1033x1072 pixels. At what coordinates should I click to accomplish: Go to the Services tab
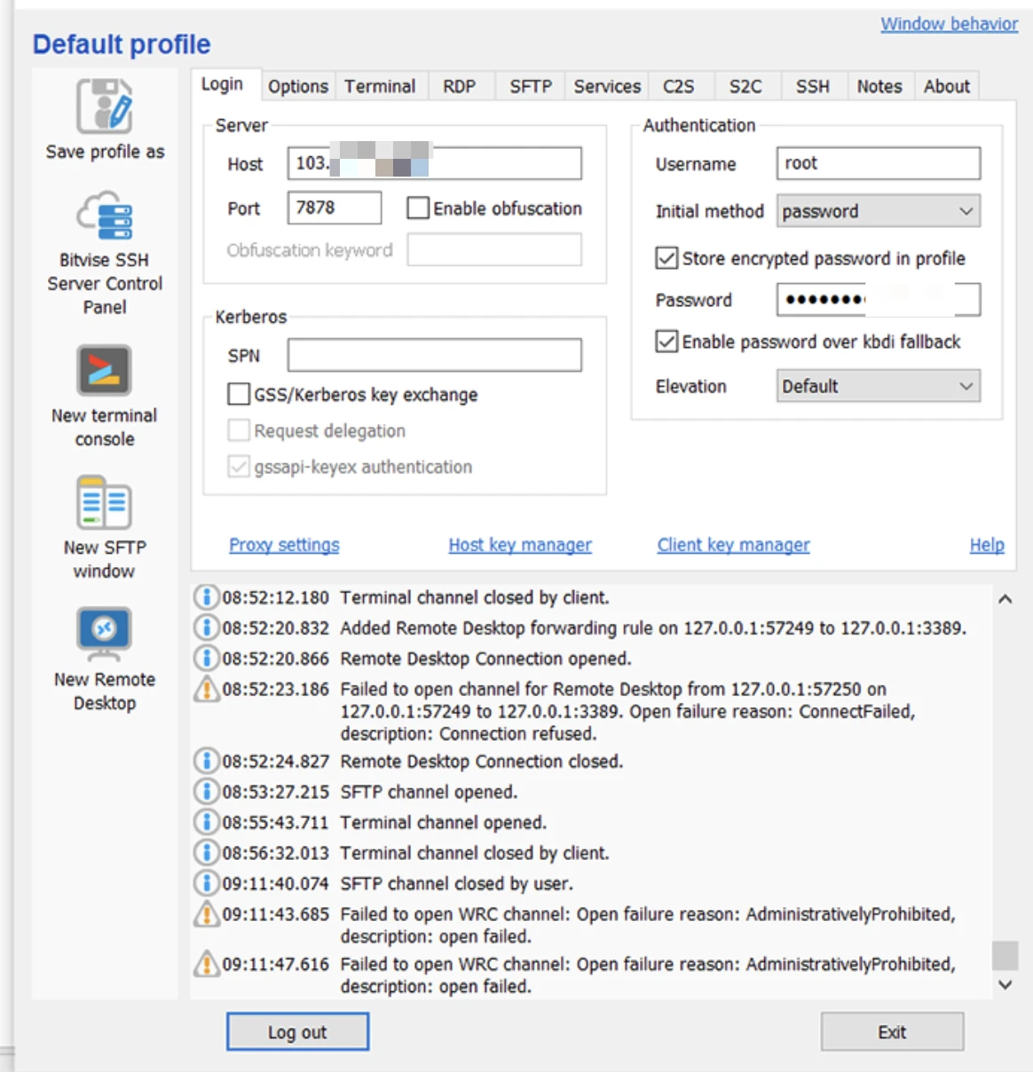click(x=607, y=86)
